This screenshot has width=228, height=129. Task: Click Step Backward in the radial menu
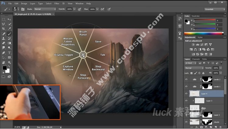pos(98,68)
